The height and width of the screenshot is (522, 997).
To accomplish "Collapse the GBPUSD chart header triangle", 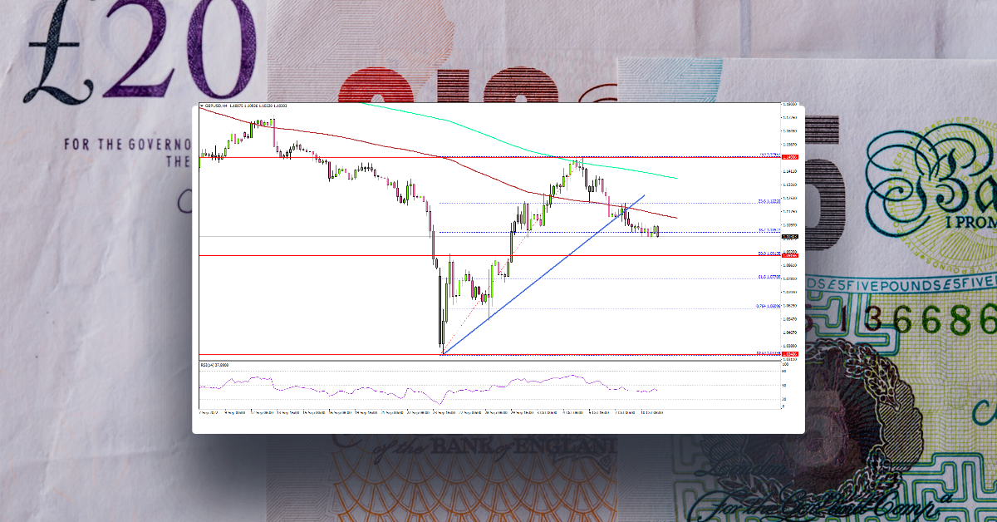I will 201,106.
